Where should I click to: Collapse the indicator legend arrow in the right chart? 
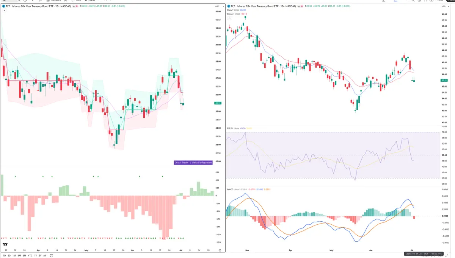230,18
